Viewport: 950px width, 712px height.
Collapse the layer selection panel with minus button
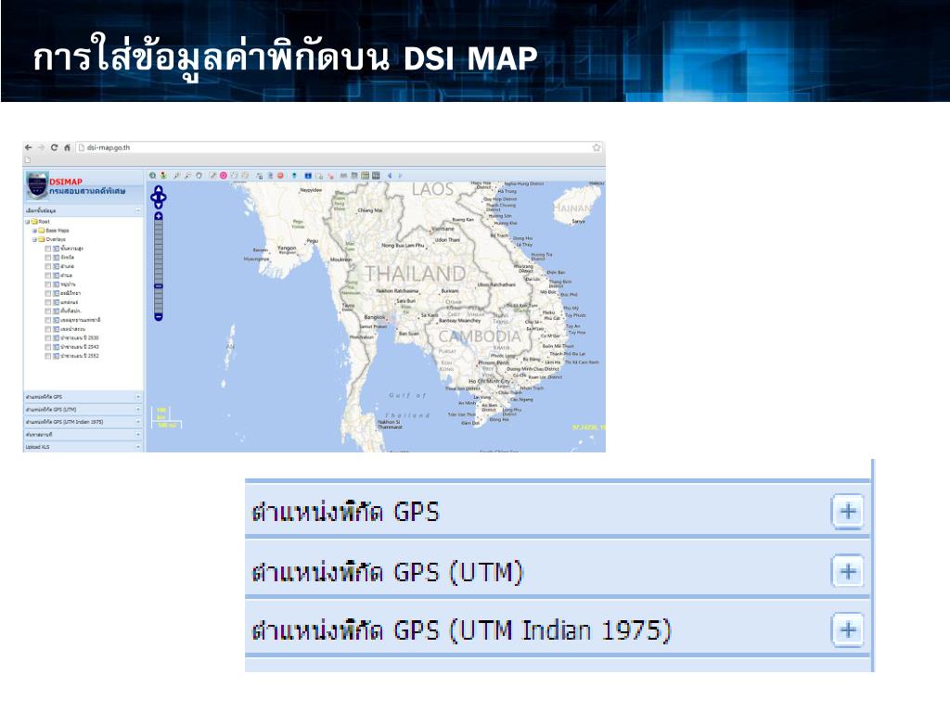(x=138, y=210)
